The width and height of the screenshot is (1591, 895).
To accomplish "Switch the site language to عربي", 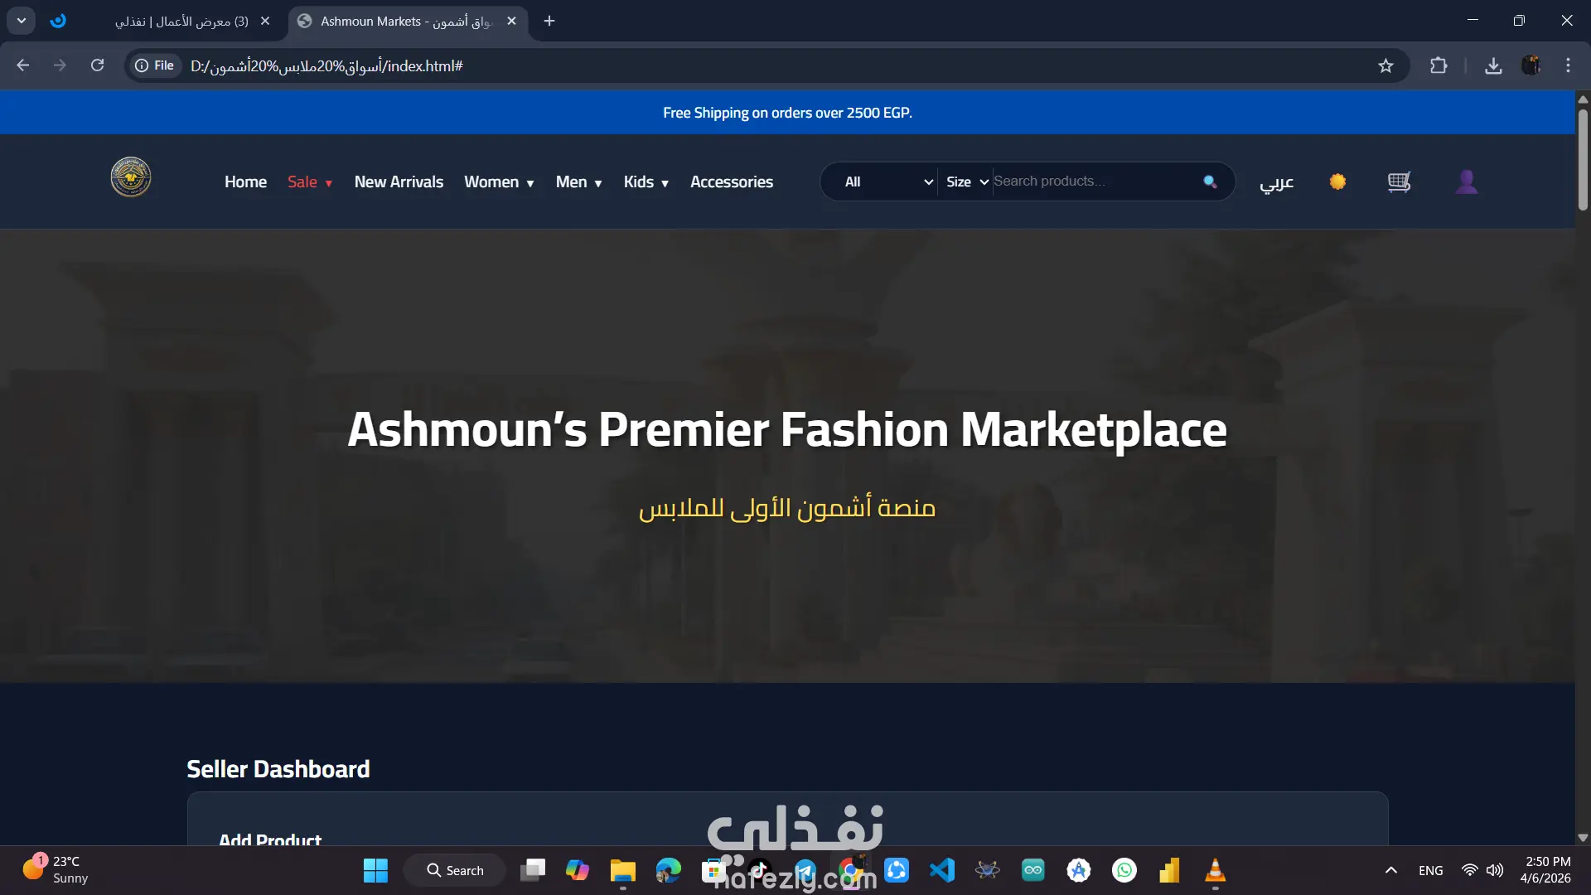I will click(x=1276, y=181).
